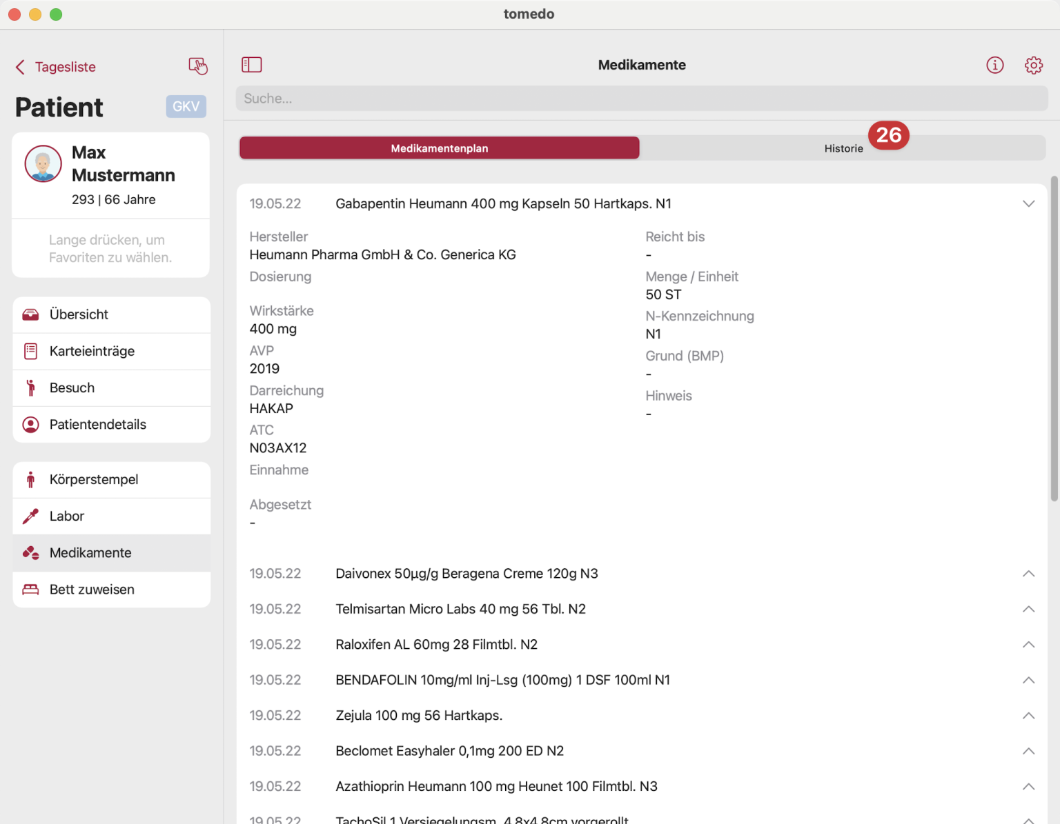Viewport: 1060px width, 824px height.
Task: Select the Körperstempel body icon
Action: pyautogui.click(x=30, y=479)
